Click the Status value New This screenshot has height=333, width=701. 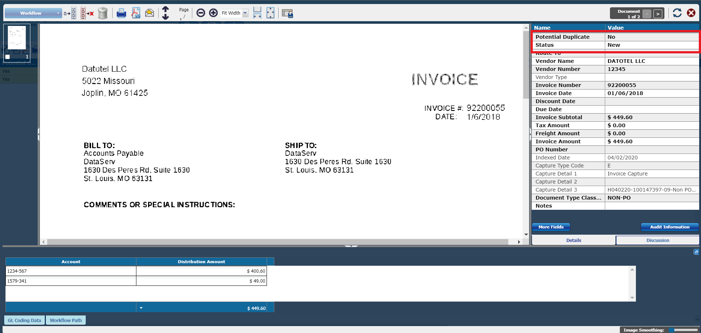[652, 45]
